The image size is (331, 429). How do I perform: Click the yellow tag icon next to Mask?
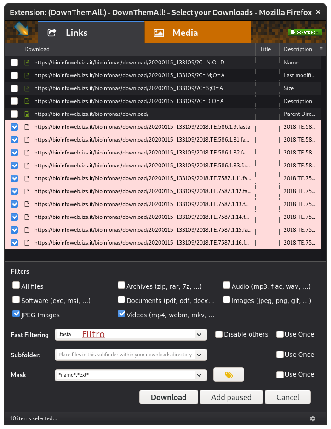[228, 375]
